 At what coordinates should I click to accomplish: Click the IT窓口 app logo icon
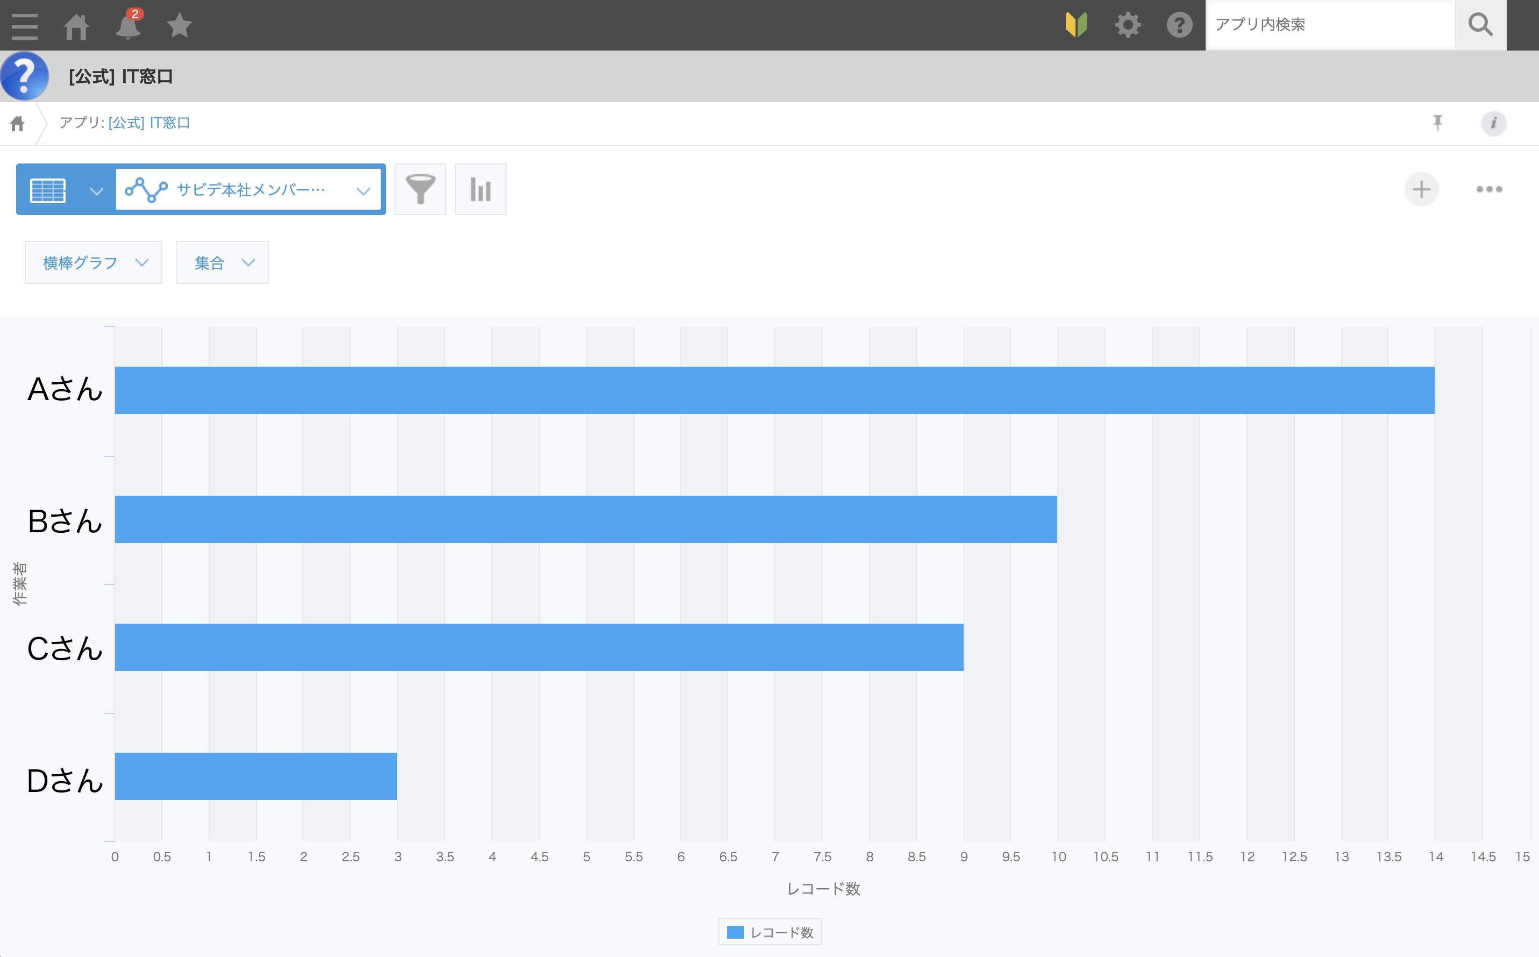[x=25, y=76]
